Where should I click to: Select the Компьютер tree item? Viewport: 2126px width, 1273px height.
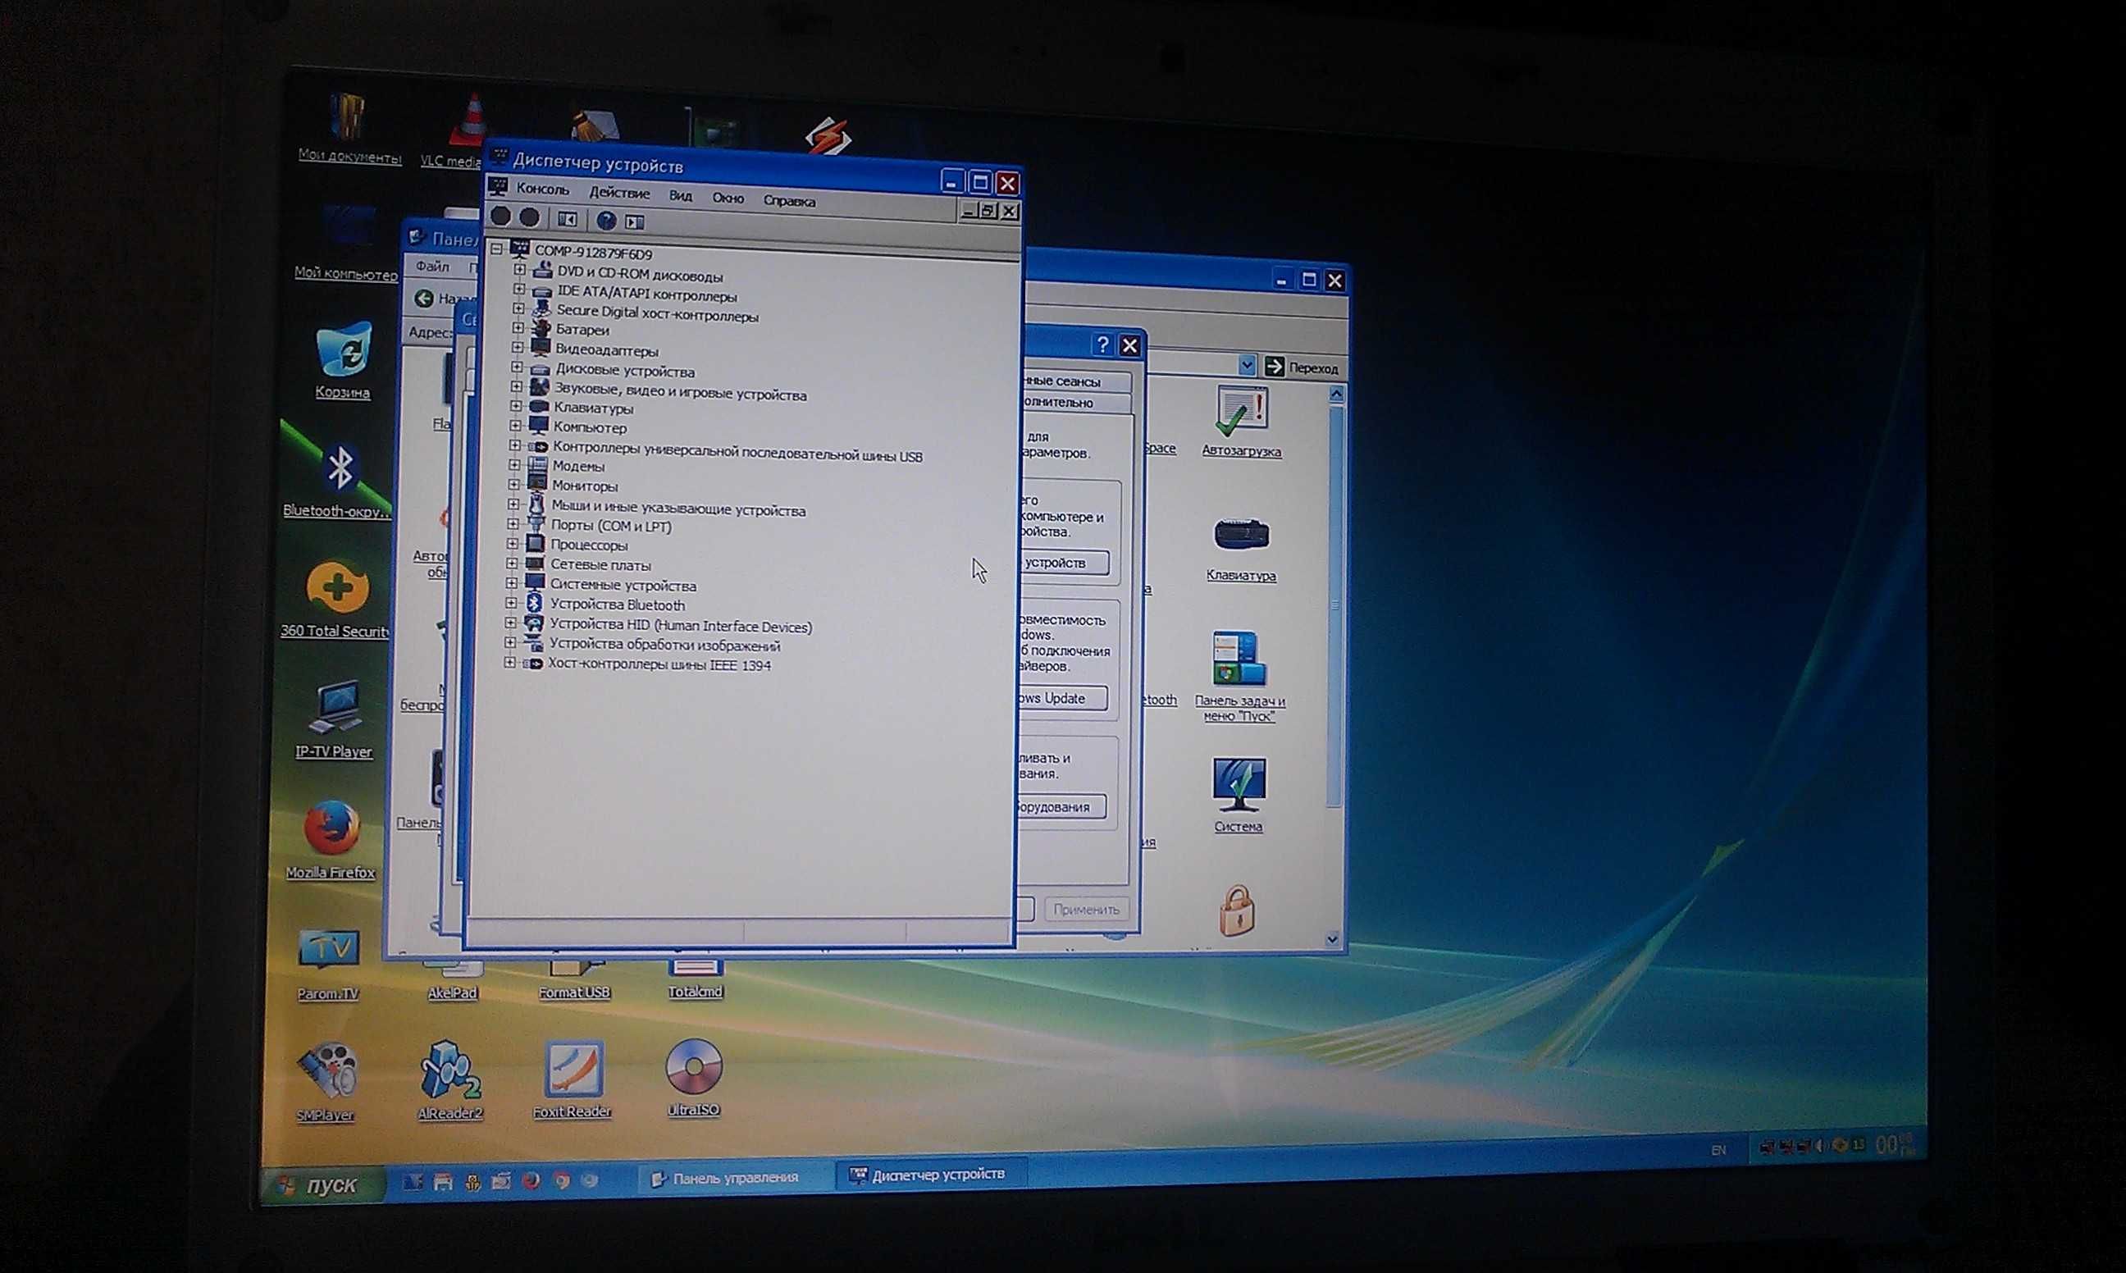pyautogui.click(x=589, y=427)
